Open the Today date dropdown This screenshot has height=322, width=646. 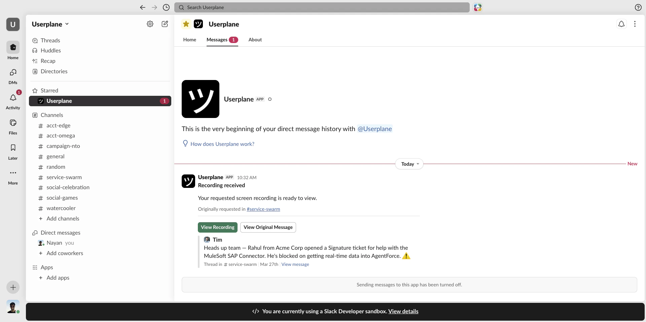tap(409, 164)
